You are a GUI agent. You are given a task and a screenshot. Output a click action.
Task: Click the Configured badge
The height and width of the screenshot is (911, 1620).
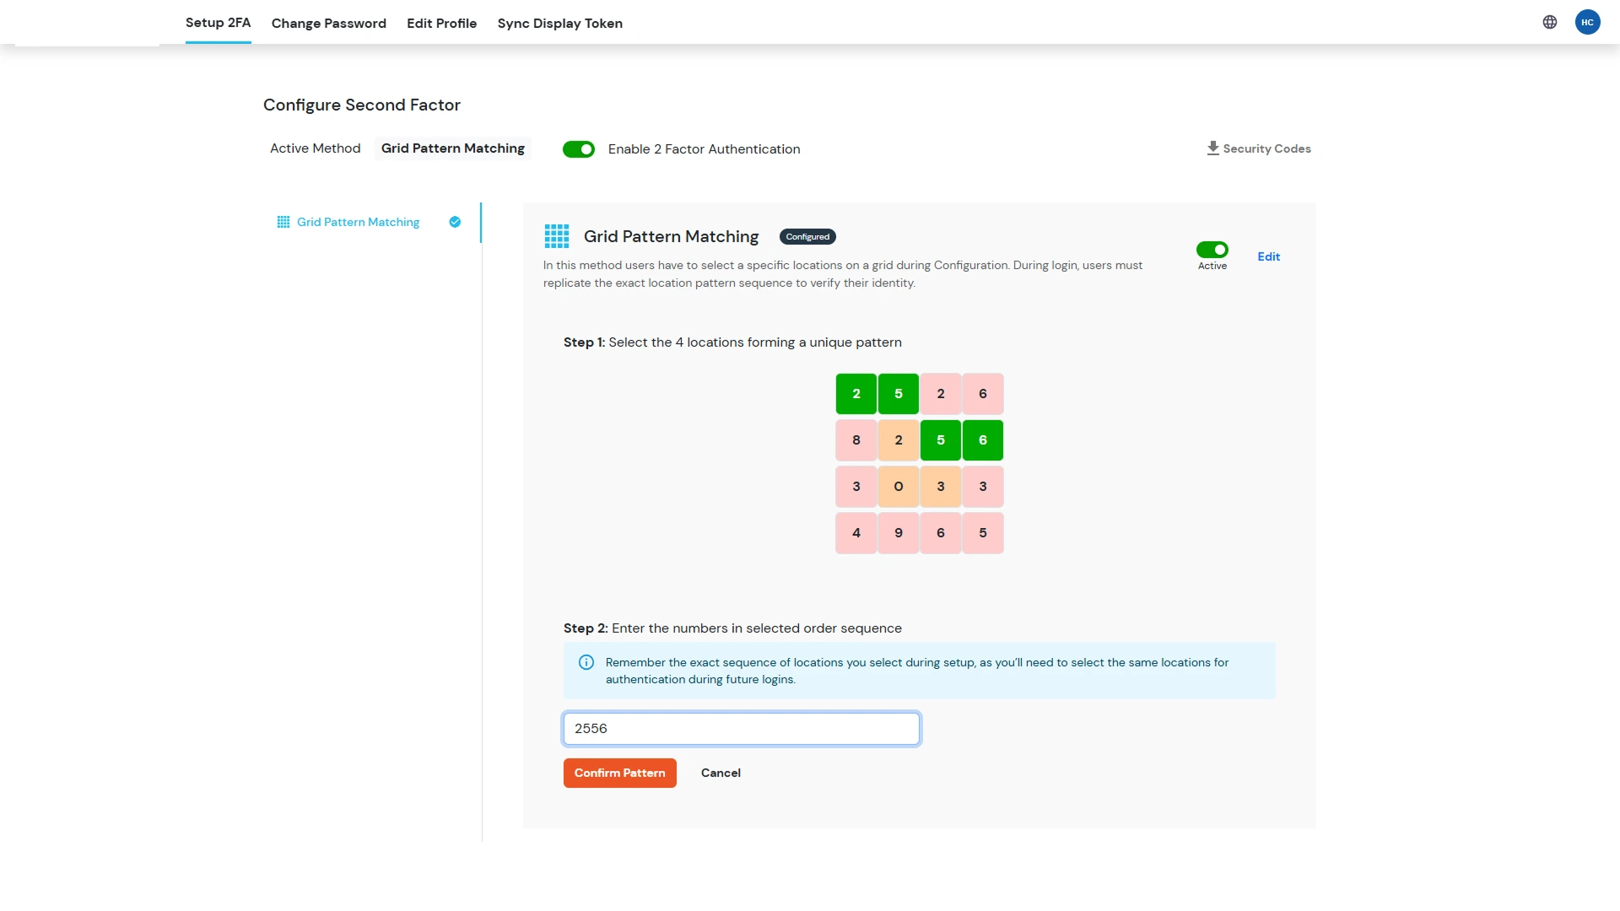click(x=807, y=237)
